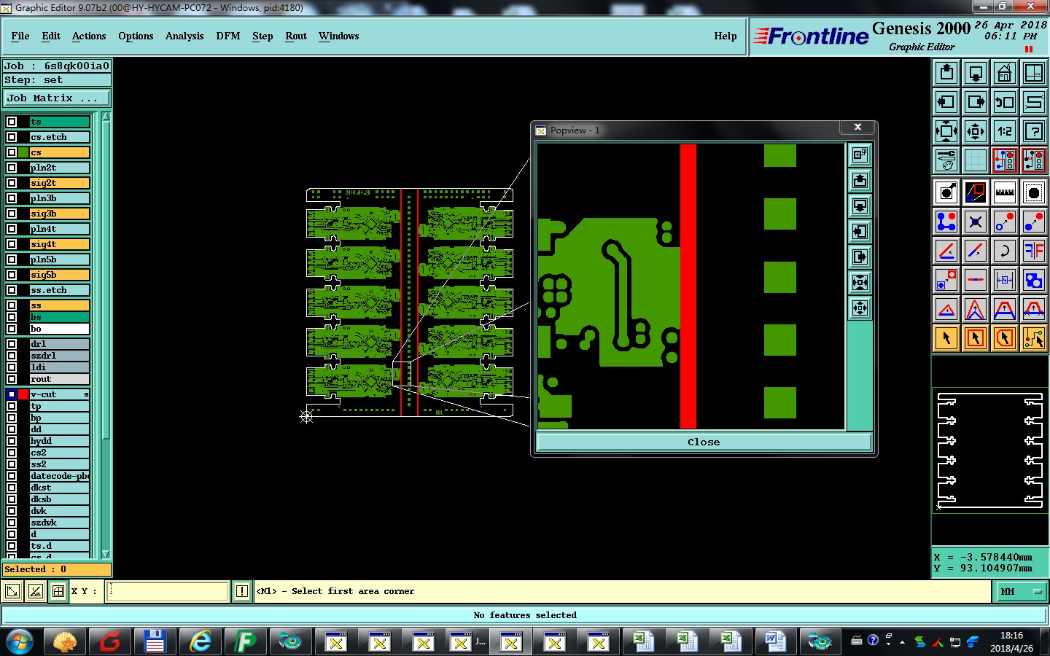Viewport: 1050px width, 656px height.
Task: Click the grid display icon
Action: point(976,160)
